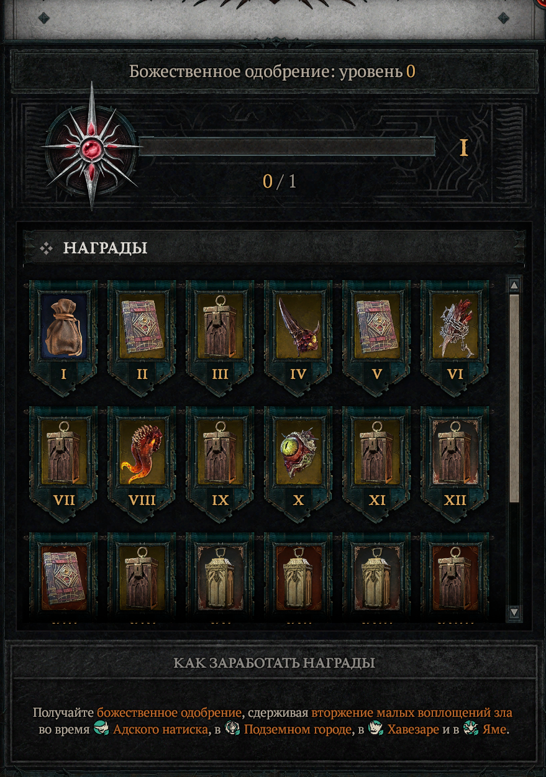Image resolution: width=546 pixels, height=777 pixels.
Task: Pick the framed cache reward XII
Action: point(455,461)
